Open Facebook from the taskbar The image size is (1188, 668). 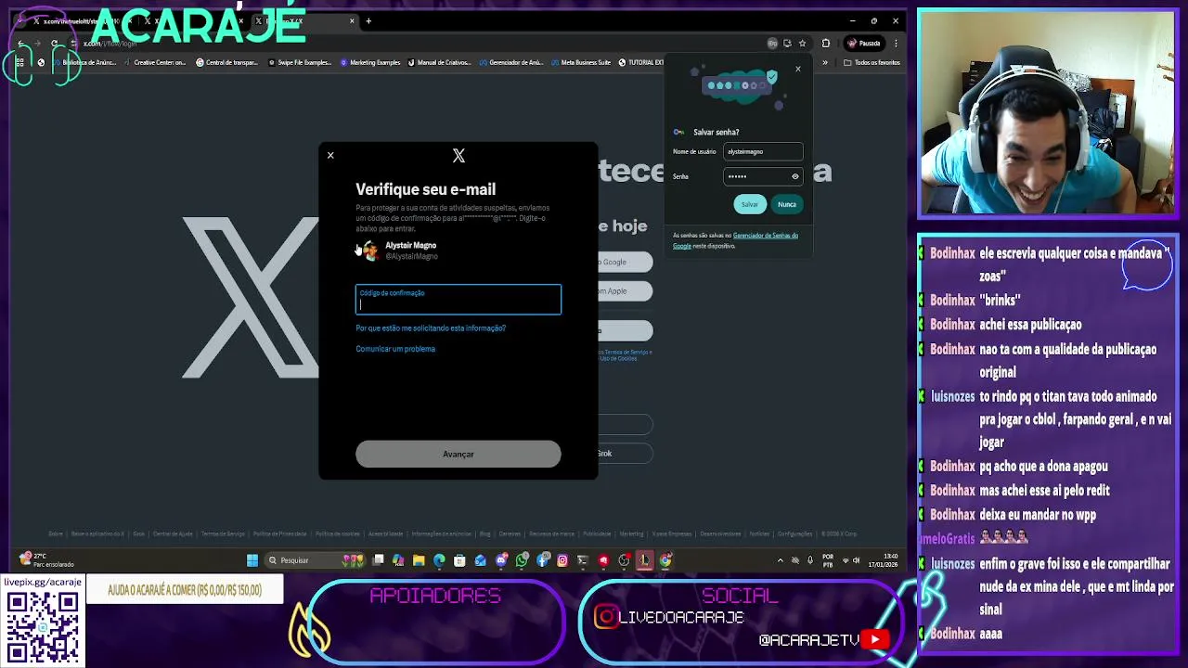point(543,559)
